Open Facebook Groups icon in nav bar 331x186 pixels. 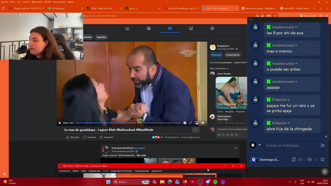pyautogui.click(x=212, y=28)
